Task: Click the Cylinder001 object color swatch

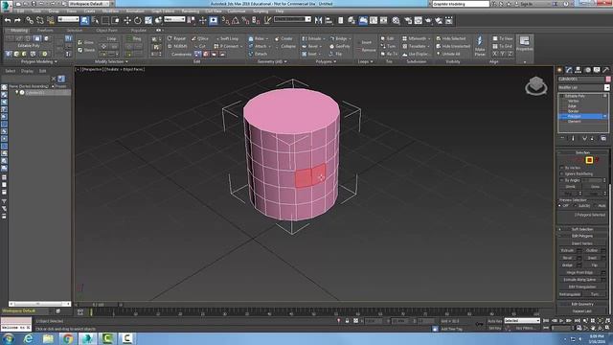Action: click(608, 79)
